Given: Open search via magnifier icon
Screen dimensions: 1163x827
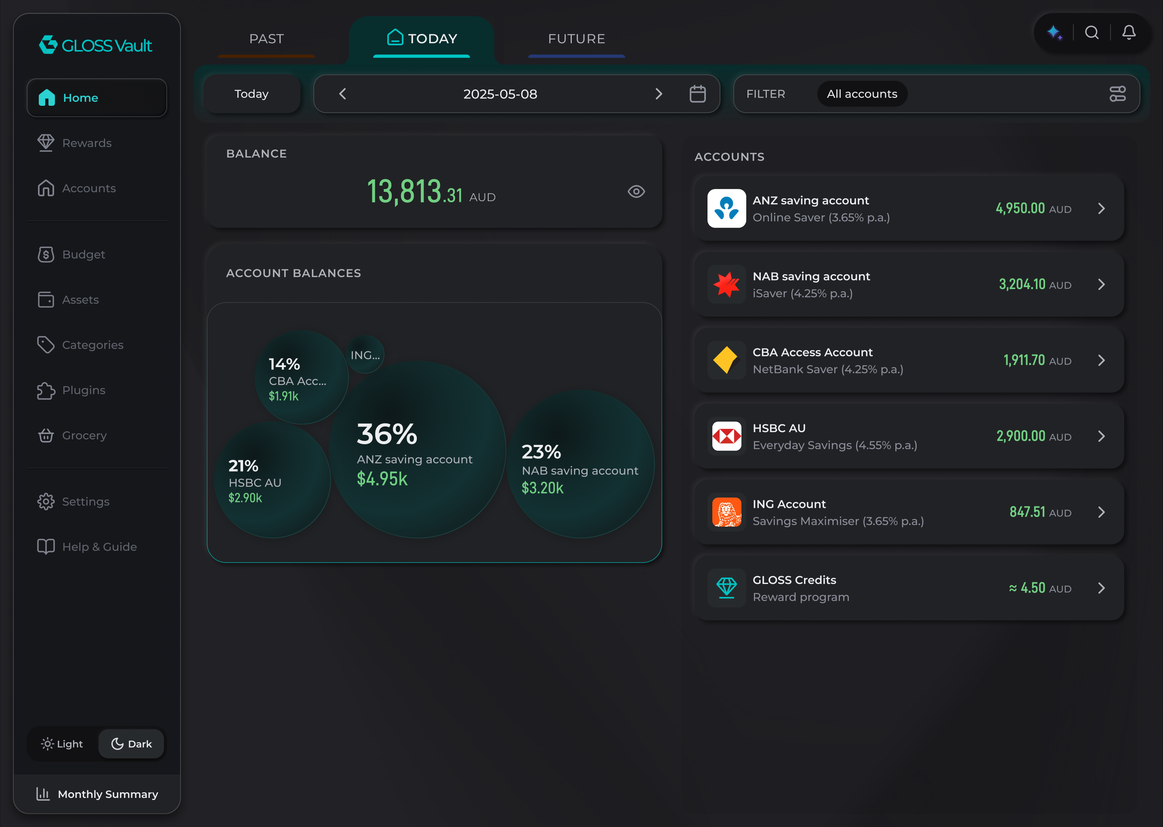Looking at the screenshot, I should (1092, 33).
